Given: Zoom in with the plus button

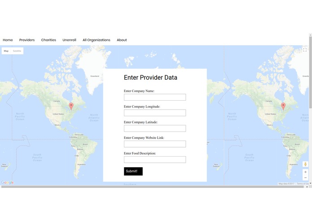Looking at the screenshot, I should (x=305, y=172).
